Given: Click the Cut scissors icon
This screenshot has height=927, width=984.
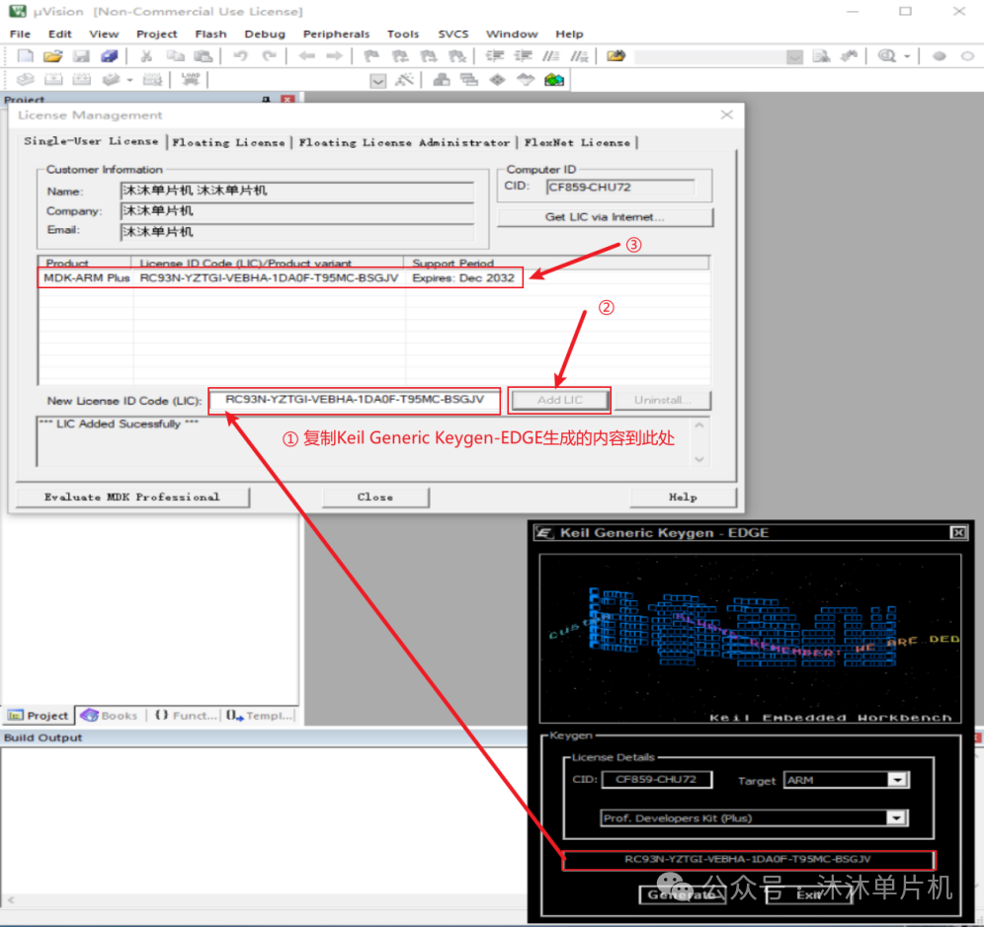Looking at the screenshot, I should 146,56.
